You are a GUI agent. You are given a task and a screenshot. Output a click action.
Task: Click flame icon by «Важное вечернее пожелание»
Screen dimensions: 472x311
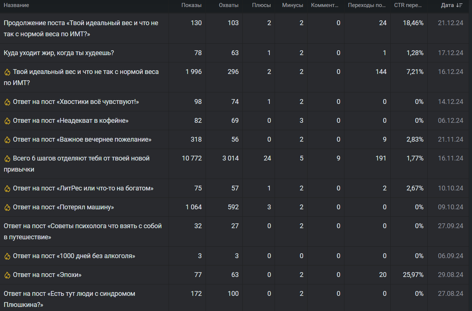click(7, 140)
